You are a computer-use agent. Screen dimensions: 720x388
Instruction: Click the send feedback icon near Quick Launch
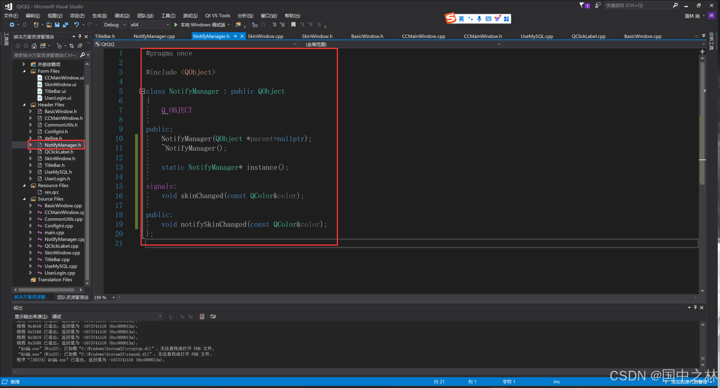[598, 5]
